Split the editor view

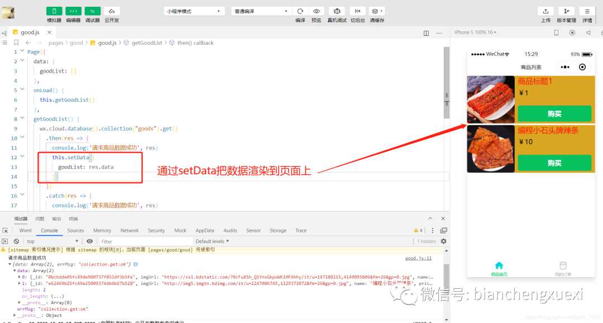point(426,33)
